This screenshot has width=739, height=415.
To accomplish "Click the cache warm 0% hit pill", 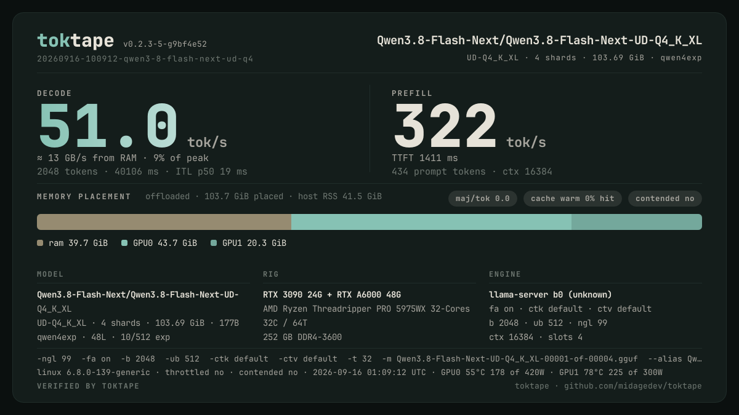I will 573,199.
